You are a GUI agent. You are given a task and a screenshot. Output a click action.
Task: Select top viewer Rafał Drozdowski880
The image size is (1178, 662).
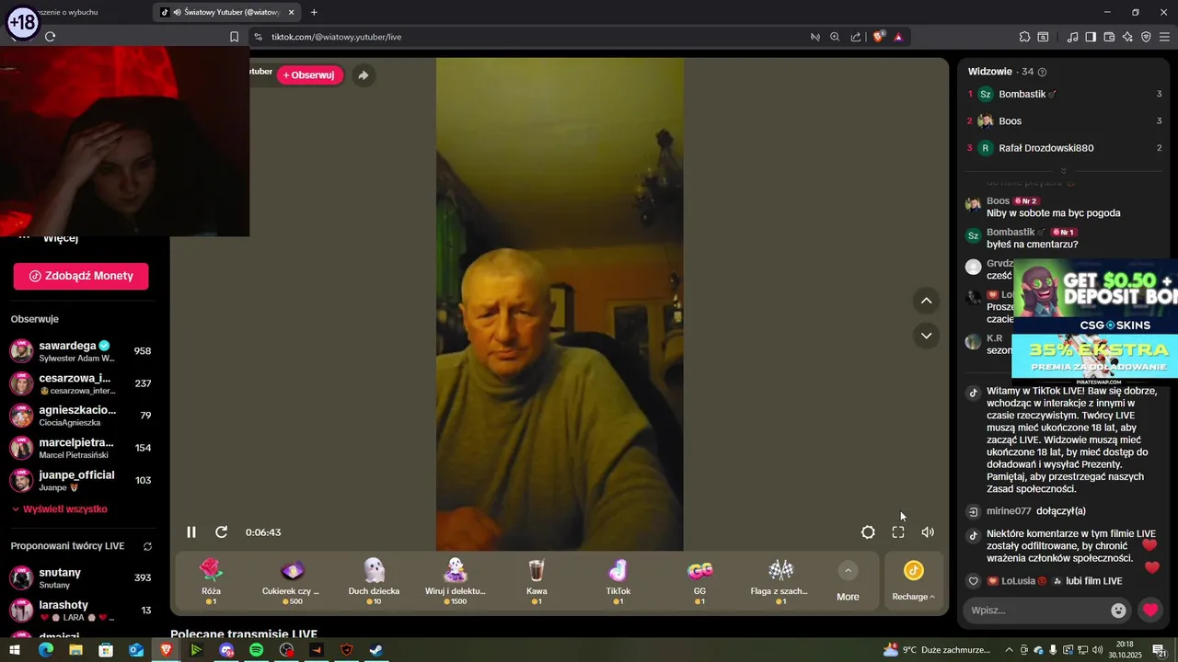tap(1063, 148)
